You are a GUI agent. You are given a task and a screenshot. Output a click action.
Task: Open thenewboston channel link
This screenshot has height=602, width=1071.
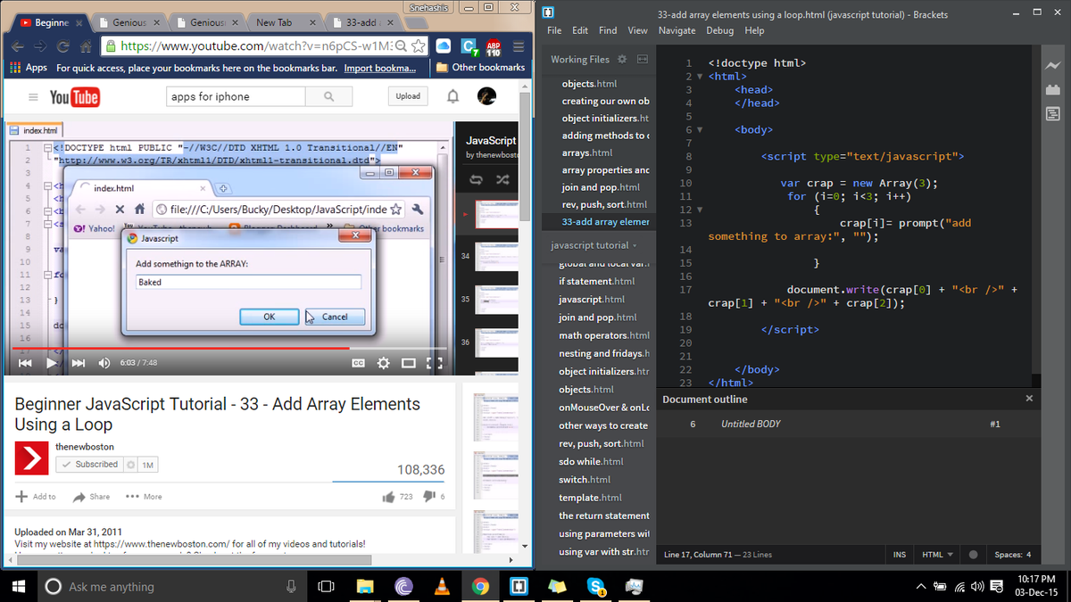(x=84, y=446)
